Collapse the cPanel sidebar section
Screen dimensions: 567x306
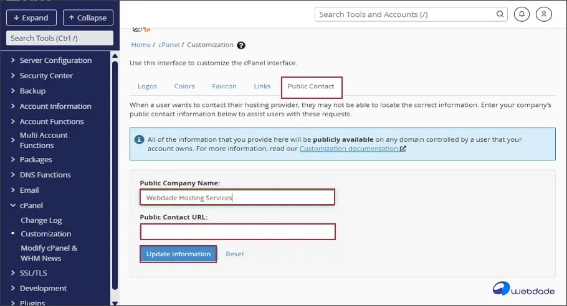[31, 205]
